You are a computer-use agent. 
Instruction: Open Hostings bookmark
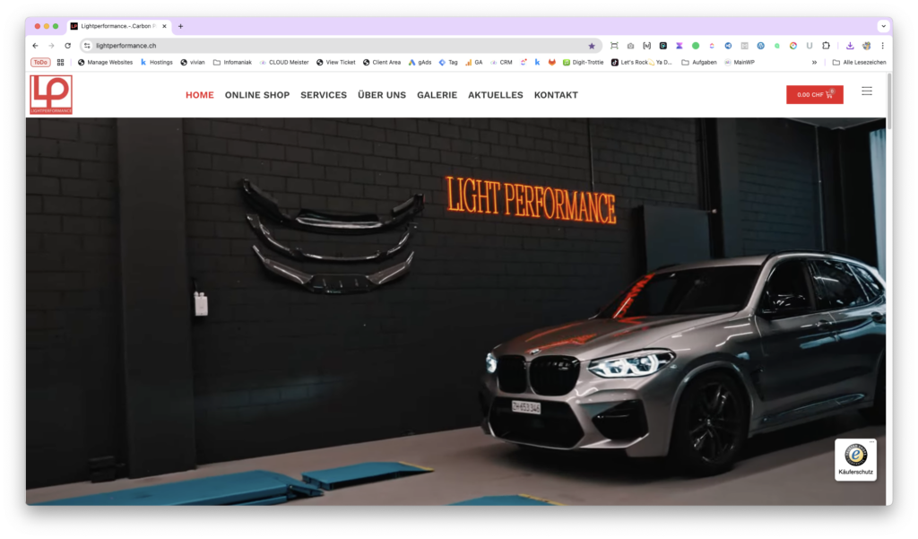point(156,62)
